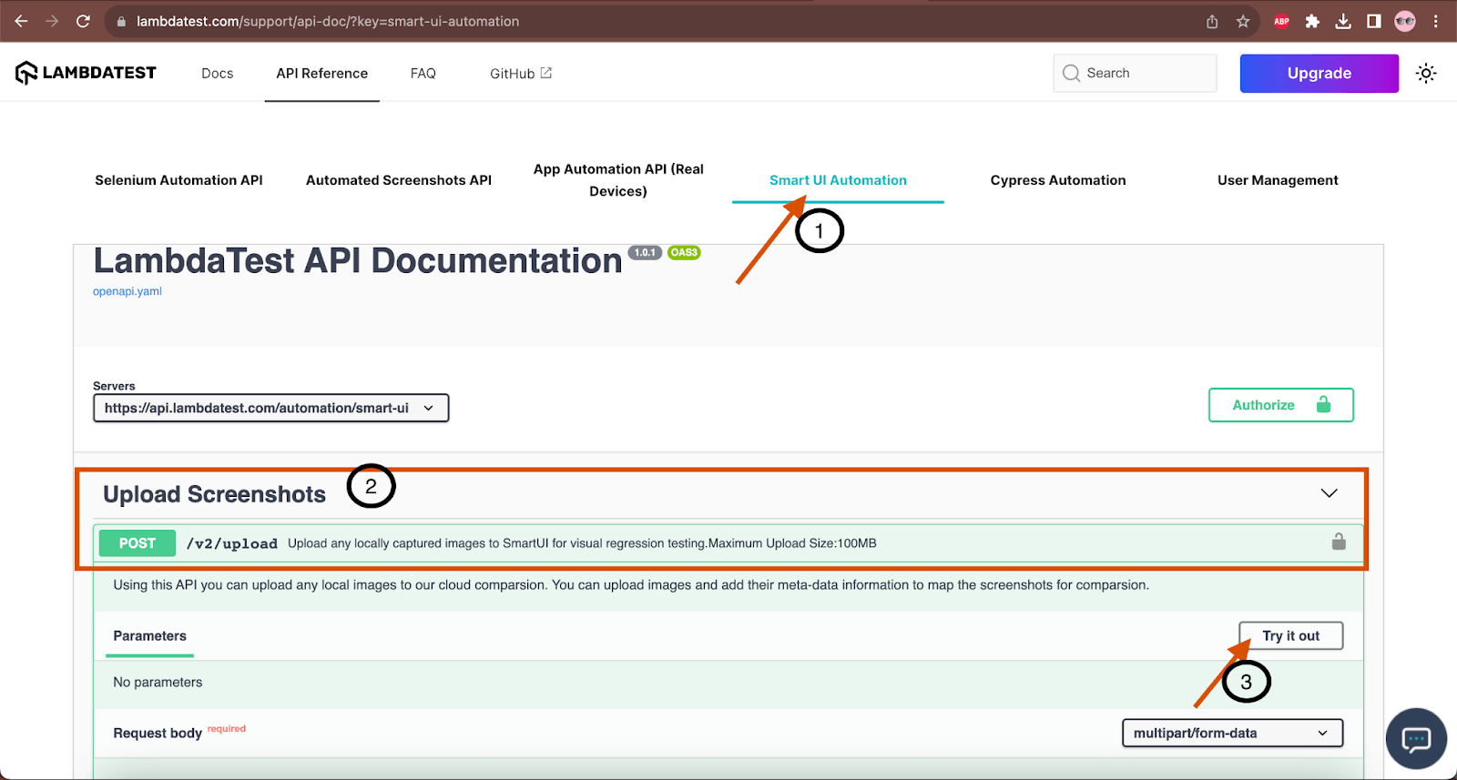Viewport: 1457px width, 780px height.
Task: Open the GitHub external link
Action: 521,74
